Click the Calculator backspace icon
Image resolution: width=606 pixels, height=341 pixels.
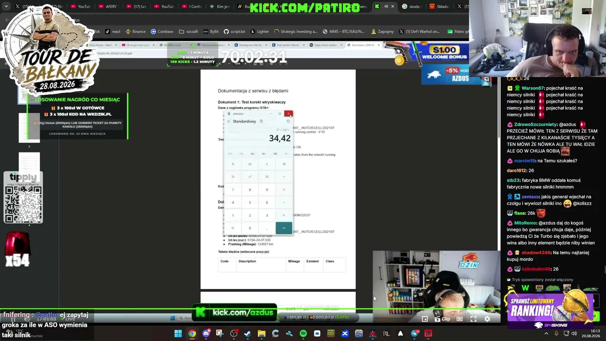(284, 164)
